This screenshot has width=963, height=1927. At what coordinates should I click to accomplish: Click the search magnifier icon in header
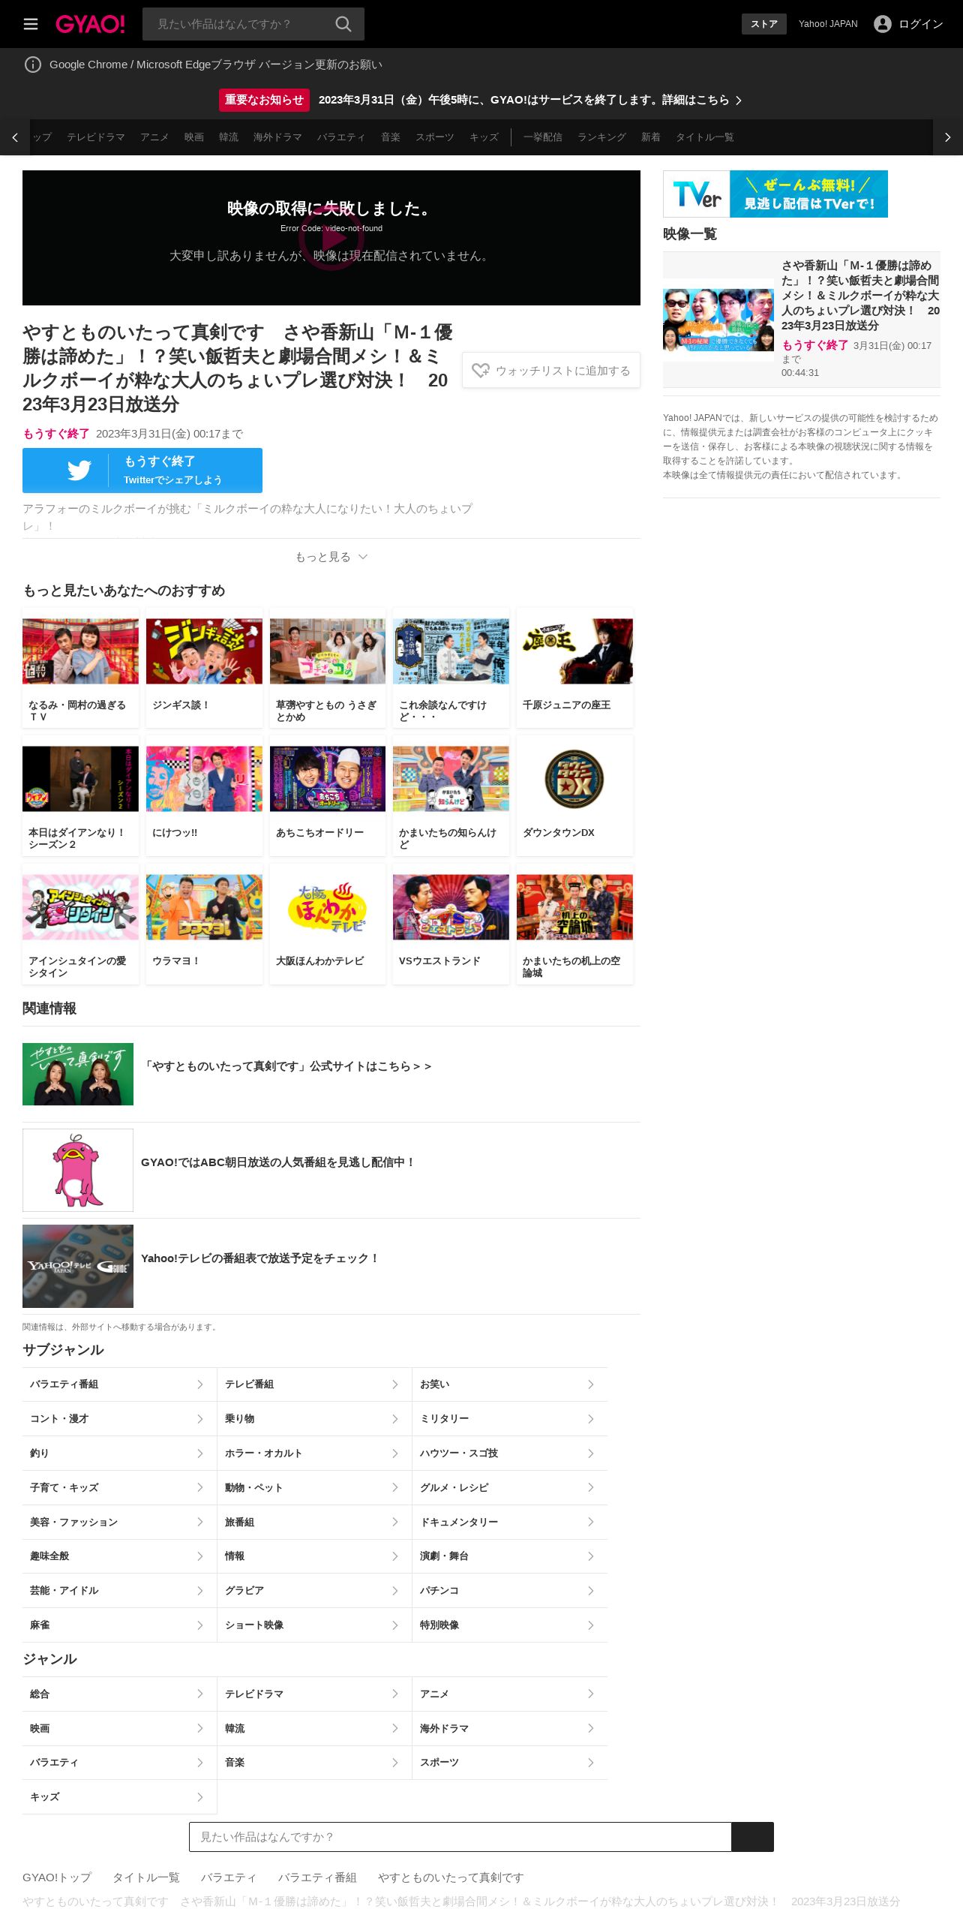click(x=343, y=24)
